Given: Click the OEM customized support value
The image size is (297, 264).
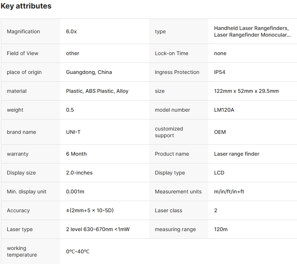Looking at the screenshot, I should point(220,132).
